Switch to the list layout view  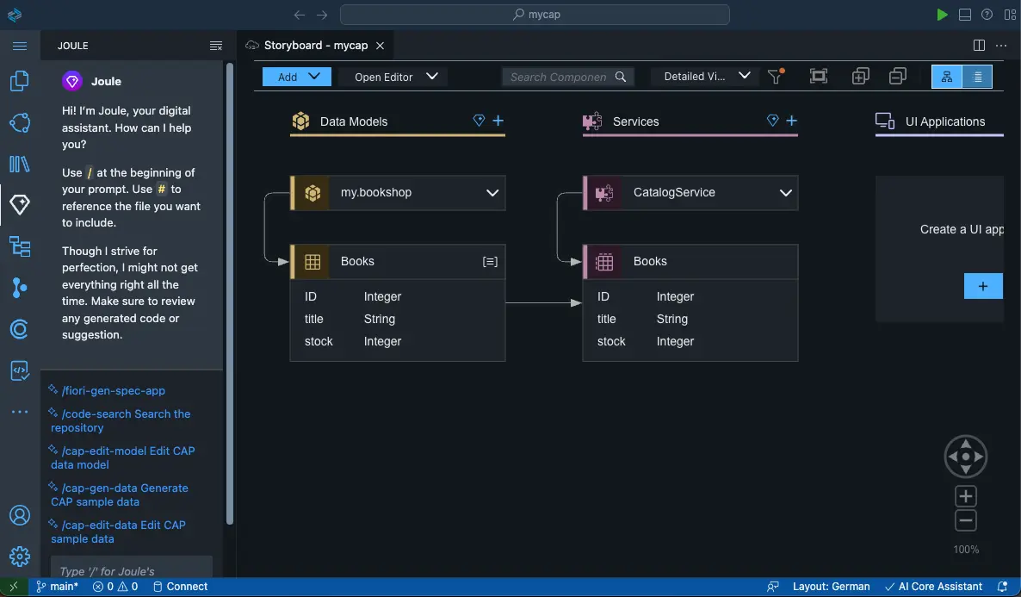(977, 77)
